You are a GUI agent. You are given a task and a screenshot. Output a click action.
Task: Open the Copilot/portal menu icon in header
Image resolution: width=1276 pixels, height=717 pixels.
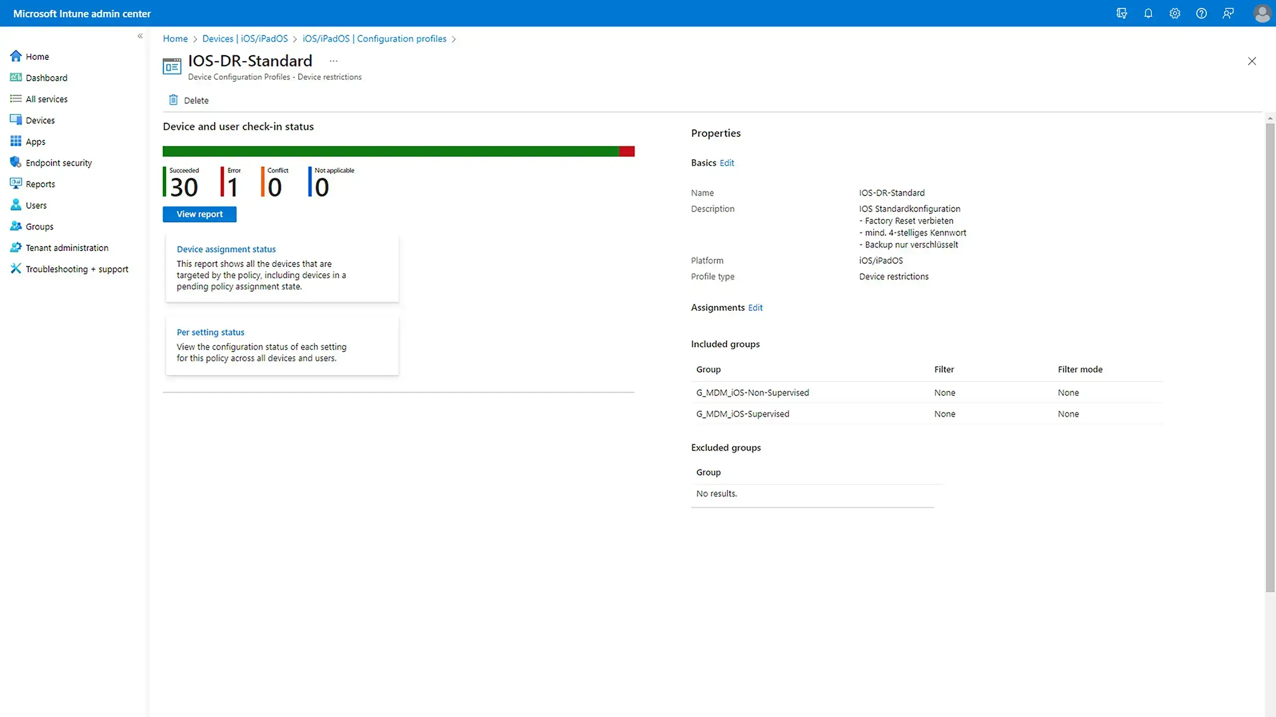pyautogui.click(x=1121, y=13)
